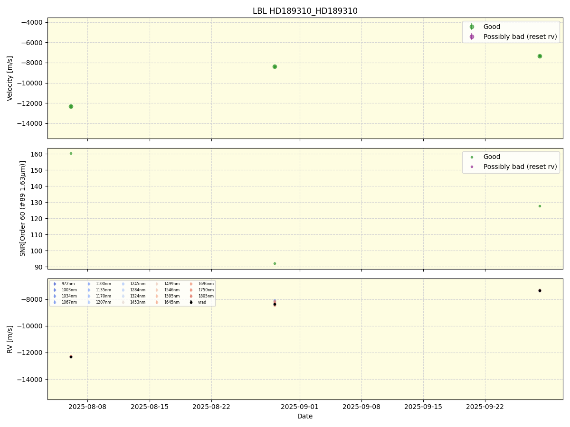Click purple marker icon in velocity legend
This screenshot has width=570, height=427.
472,37
